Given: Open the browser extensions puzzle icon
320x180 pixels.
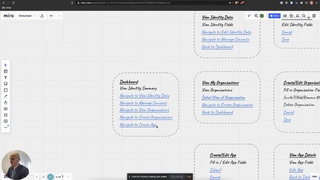Looking at the screenshot, I should [301, 3].
